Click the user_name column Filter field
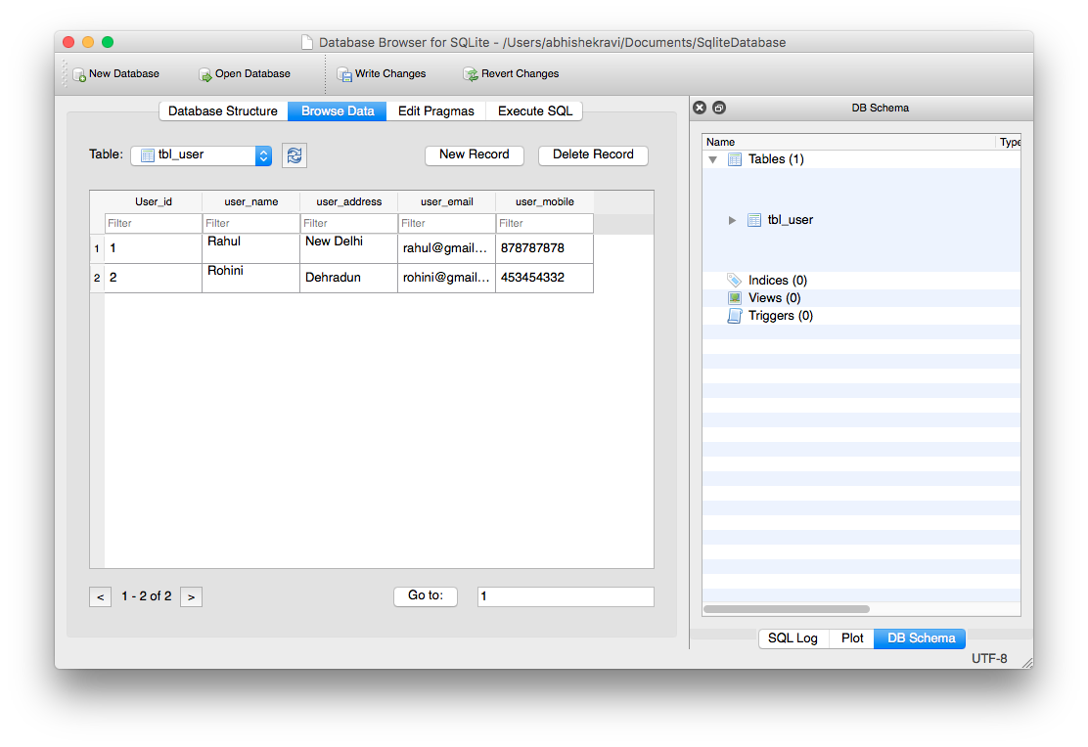 tap(250, 224)
